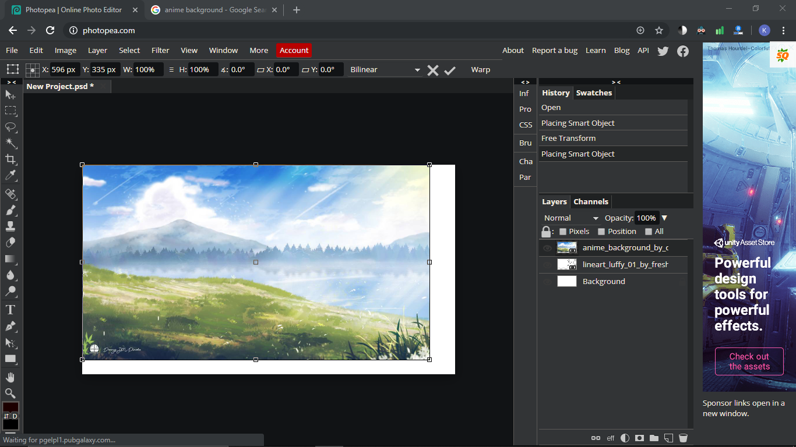796x447 pixels.
Task: Select the Crop tool
Action: tap(10, 159)
